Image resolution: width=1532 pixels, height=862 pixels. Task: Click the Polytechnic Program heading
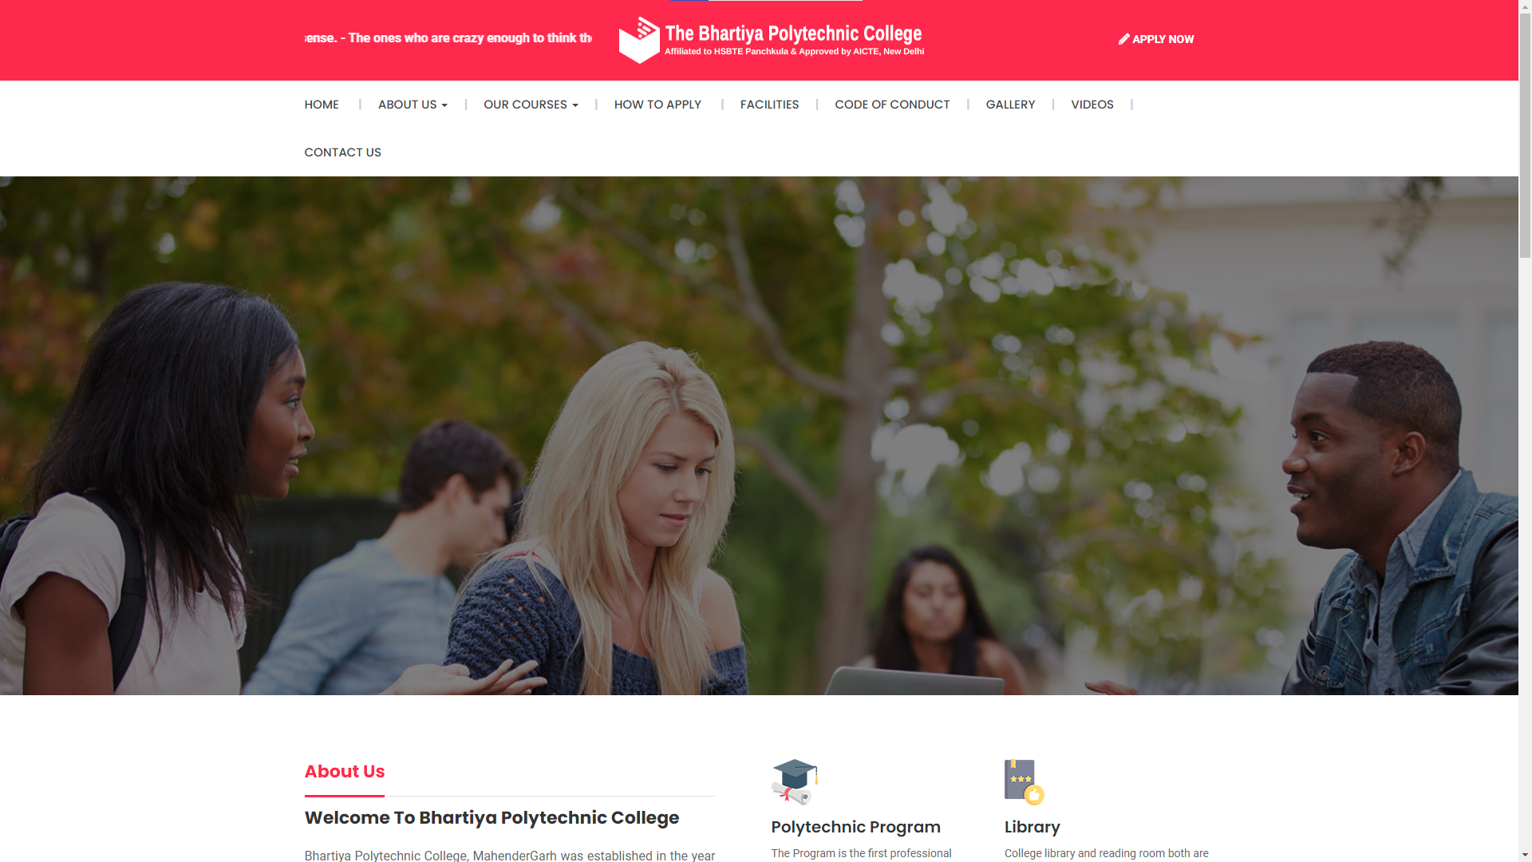click(x=855, y=827)
